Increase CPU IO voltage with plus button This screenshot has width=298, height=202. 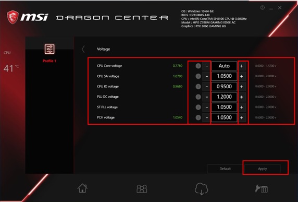(x=242, y=87)
